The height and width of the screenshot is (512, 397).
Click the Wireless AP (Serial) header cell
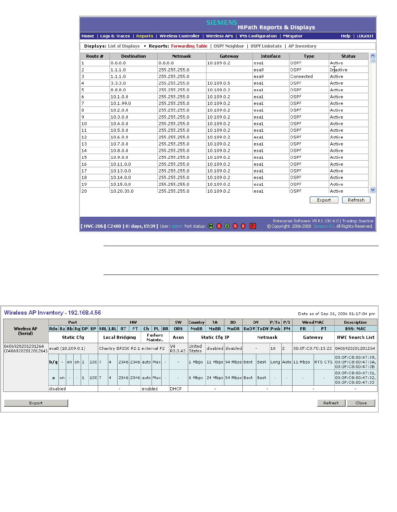[x=26, y=331]
